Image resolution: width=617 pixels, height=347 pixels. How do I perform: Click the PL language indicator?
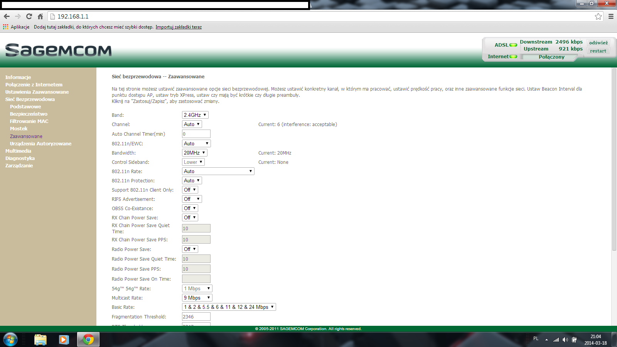[x=536, y=339]
